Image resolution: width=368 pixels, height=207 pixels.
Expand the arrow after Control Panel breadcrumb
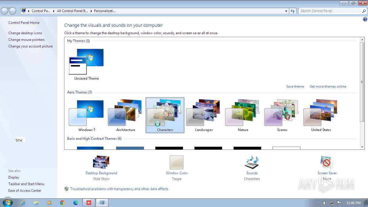coord(53,11)
